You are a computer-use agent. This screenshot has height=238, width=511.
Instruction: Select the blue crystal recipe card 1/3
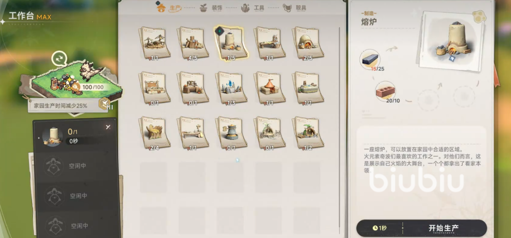[x=231, y=88]
